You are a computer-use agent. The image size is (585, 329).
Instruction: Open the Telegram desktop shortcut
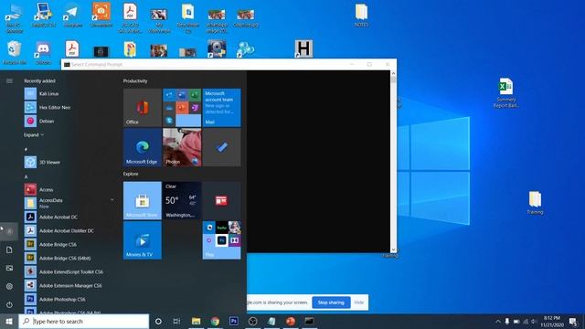coord(72,16)
